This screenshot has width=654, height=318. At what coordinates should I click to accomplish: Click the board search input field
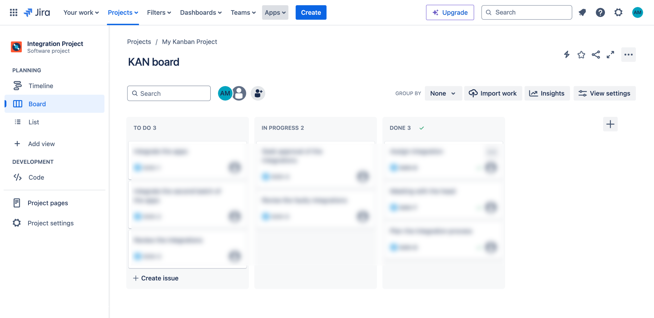(x=169, y=93)
